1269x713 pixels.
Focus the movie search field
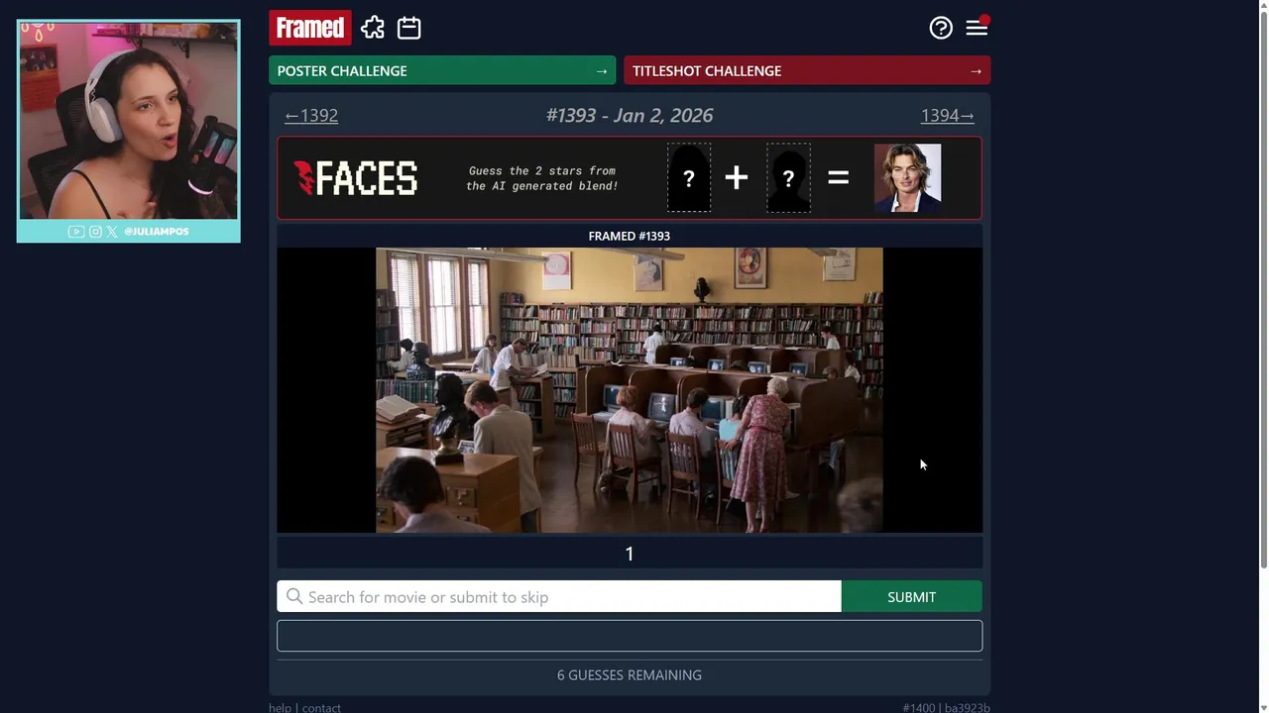pyautogui.click(x=559, y=597)
